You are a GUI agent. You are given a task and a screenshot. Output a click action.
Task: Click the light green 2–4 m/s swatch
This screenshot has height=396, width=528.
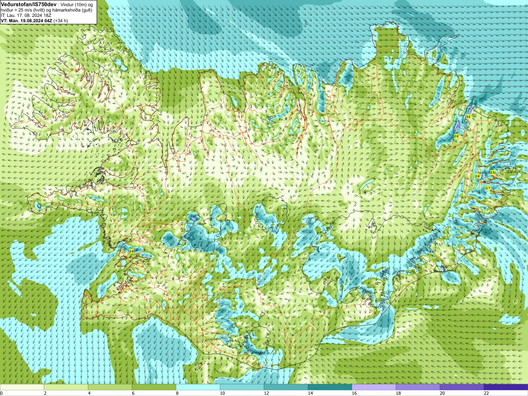click(66, 387)
